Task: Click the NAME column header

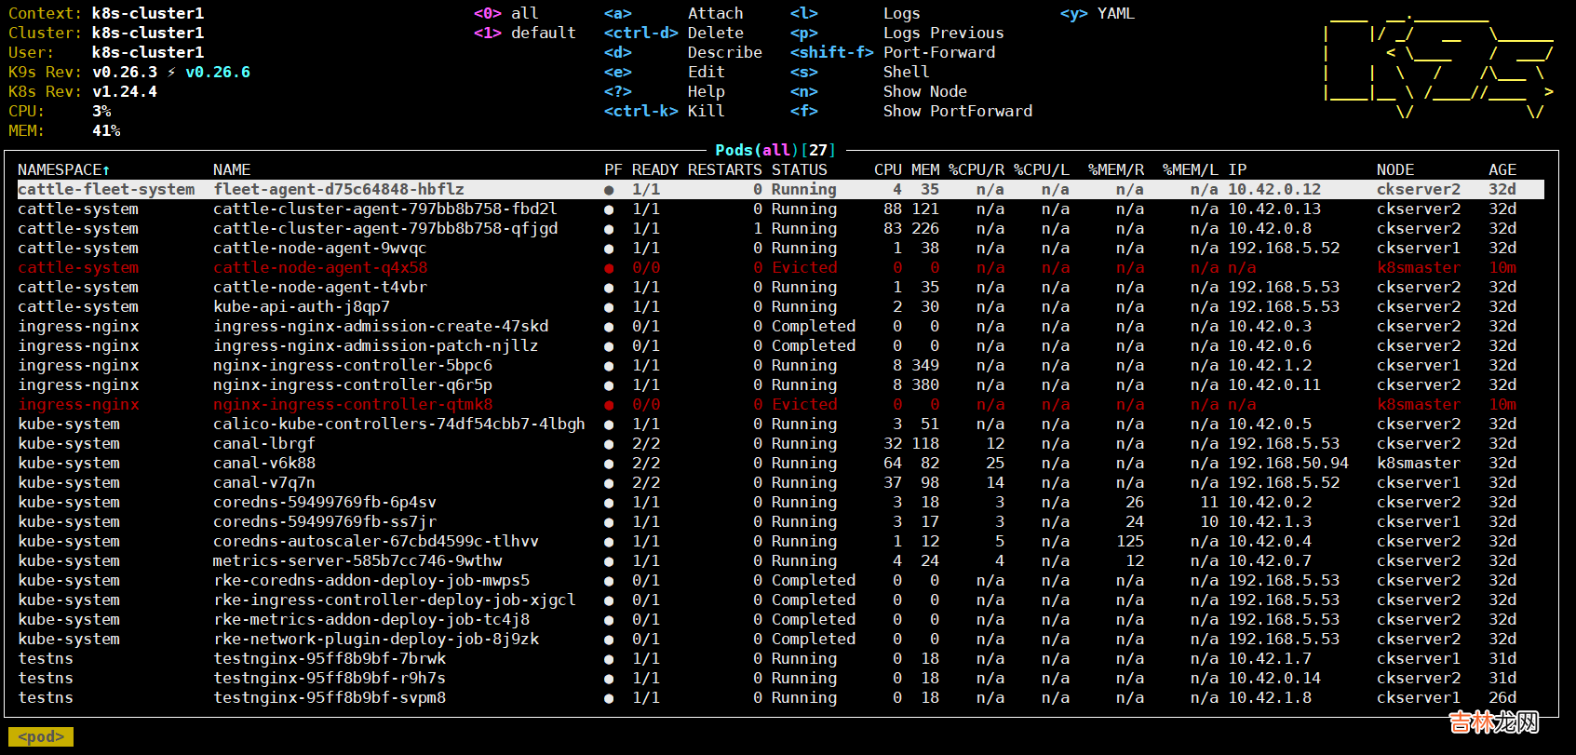Action: (x=232, y=169)
